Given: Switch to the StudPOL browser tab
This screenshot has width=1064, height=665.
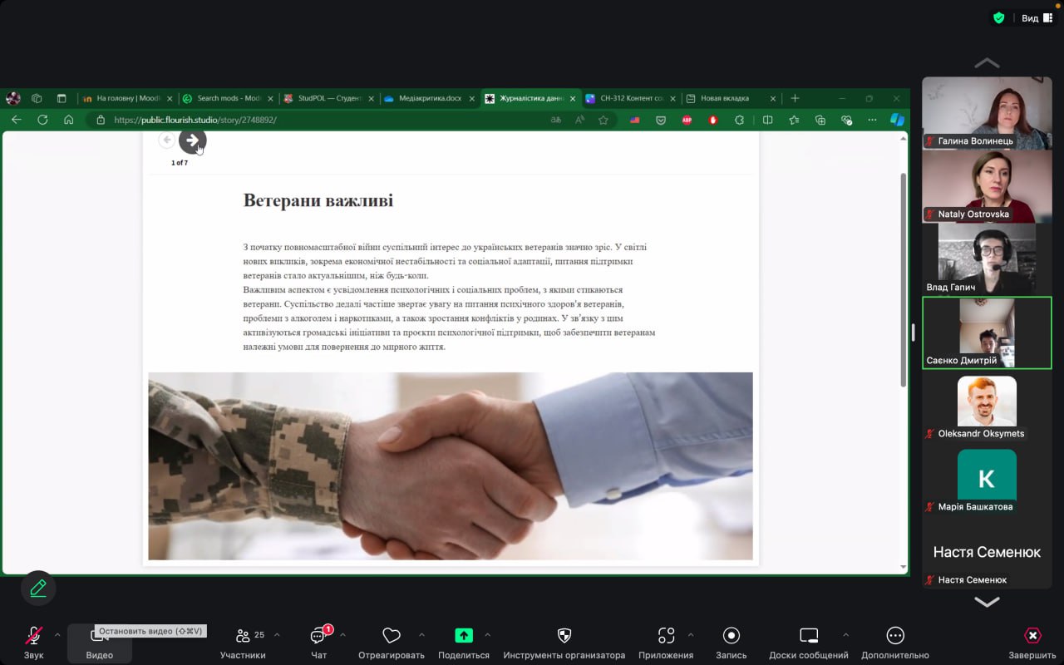Looking at the screenshot, I should (x=324, y=98).
